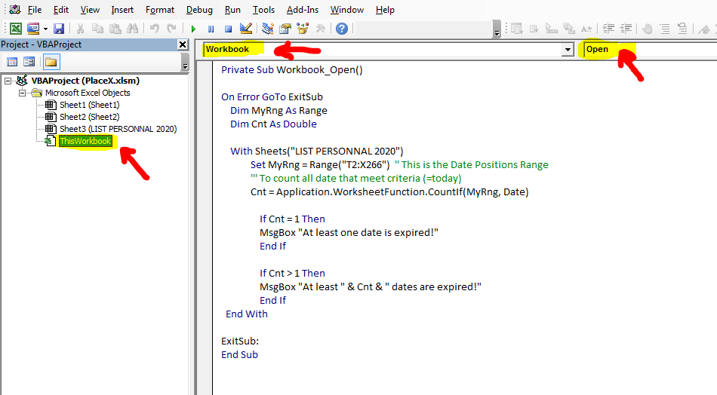The width and height of the screenshot is (717, 395).
Task: Open the Window menu
Action: coord(346,10)
